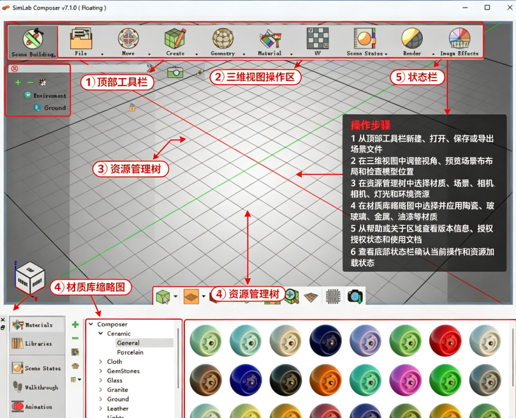Open the Material dropdown arrow
This screenshot has height=418, width=516.
pyautogui.click(x=291, y=54)
